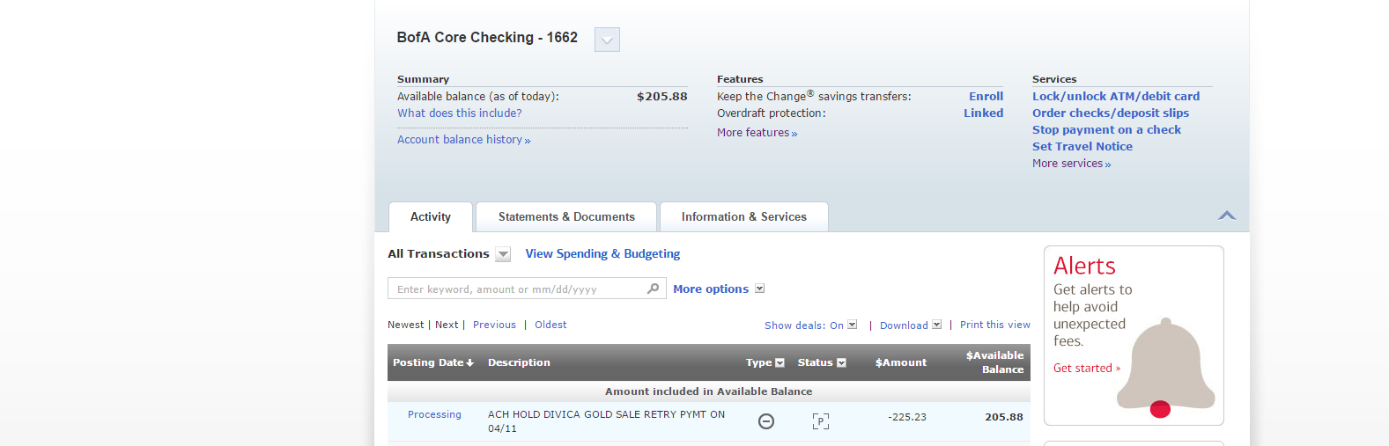Open Set Travel Notice link
This screenshot has width=1389, height=446.
click(x=1082, y=147)
